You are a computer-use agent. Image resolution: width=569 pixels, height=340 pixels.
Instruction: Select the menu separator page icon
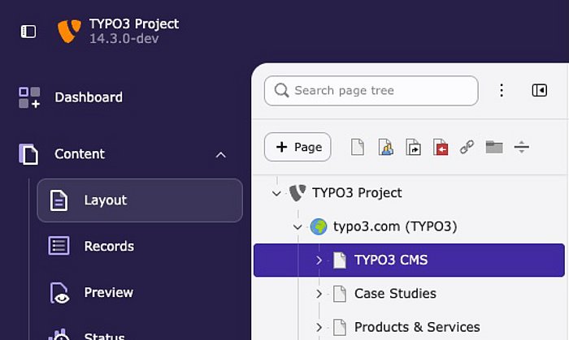[x=522, y=147]
